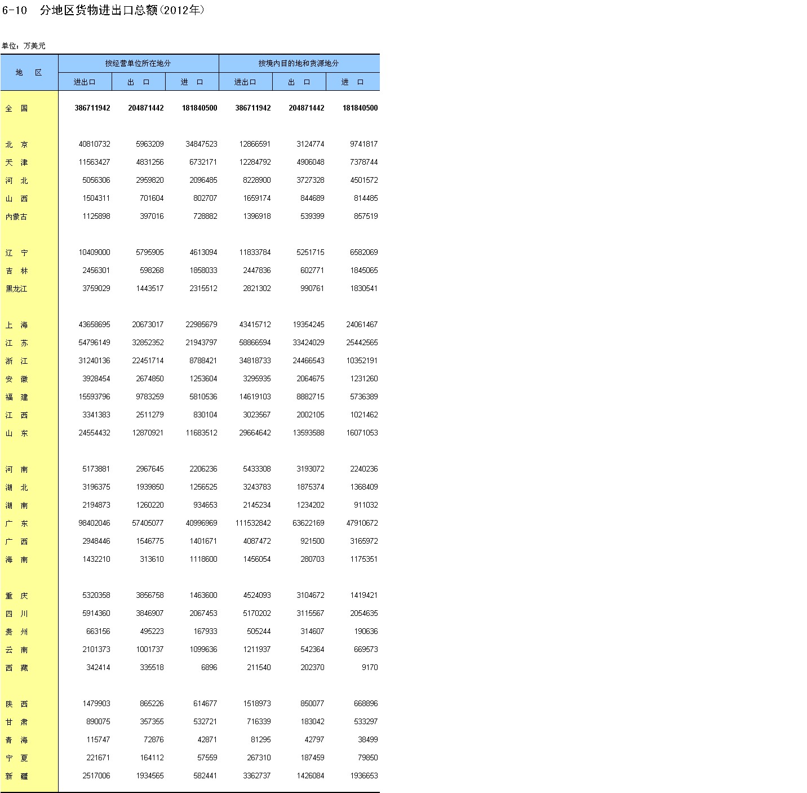Select Henan value 5173881
Screen dimensions: 807x793
point(96,469)
